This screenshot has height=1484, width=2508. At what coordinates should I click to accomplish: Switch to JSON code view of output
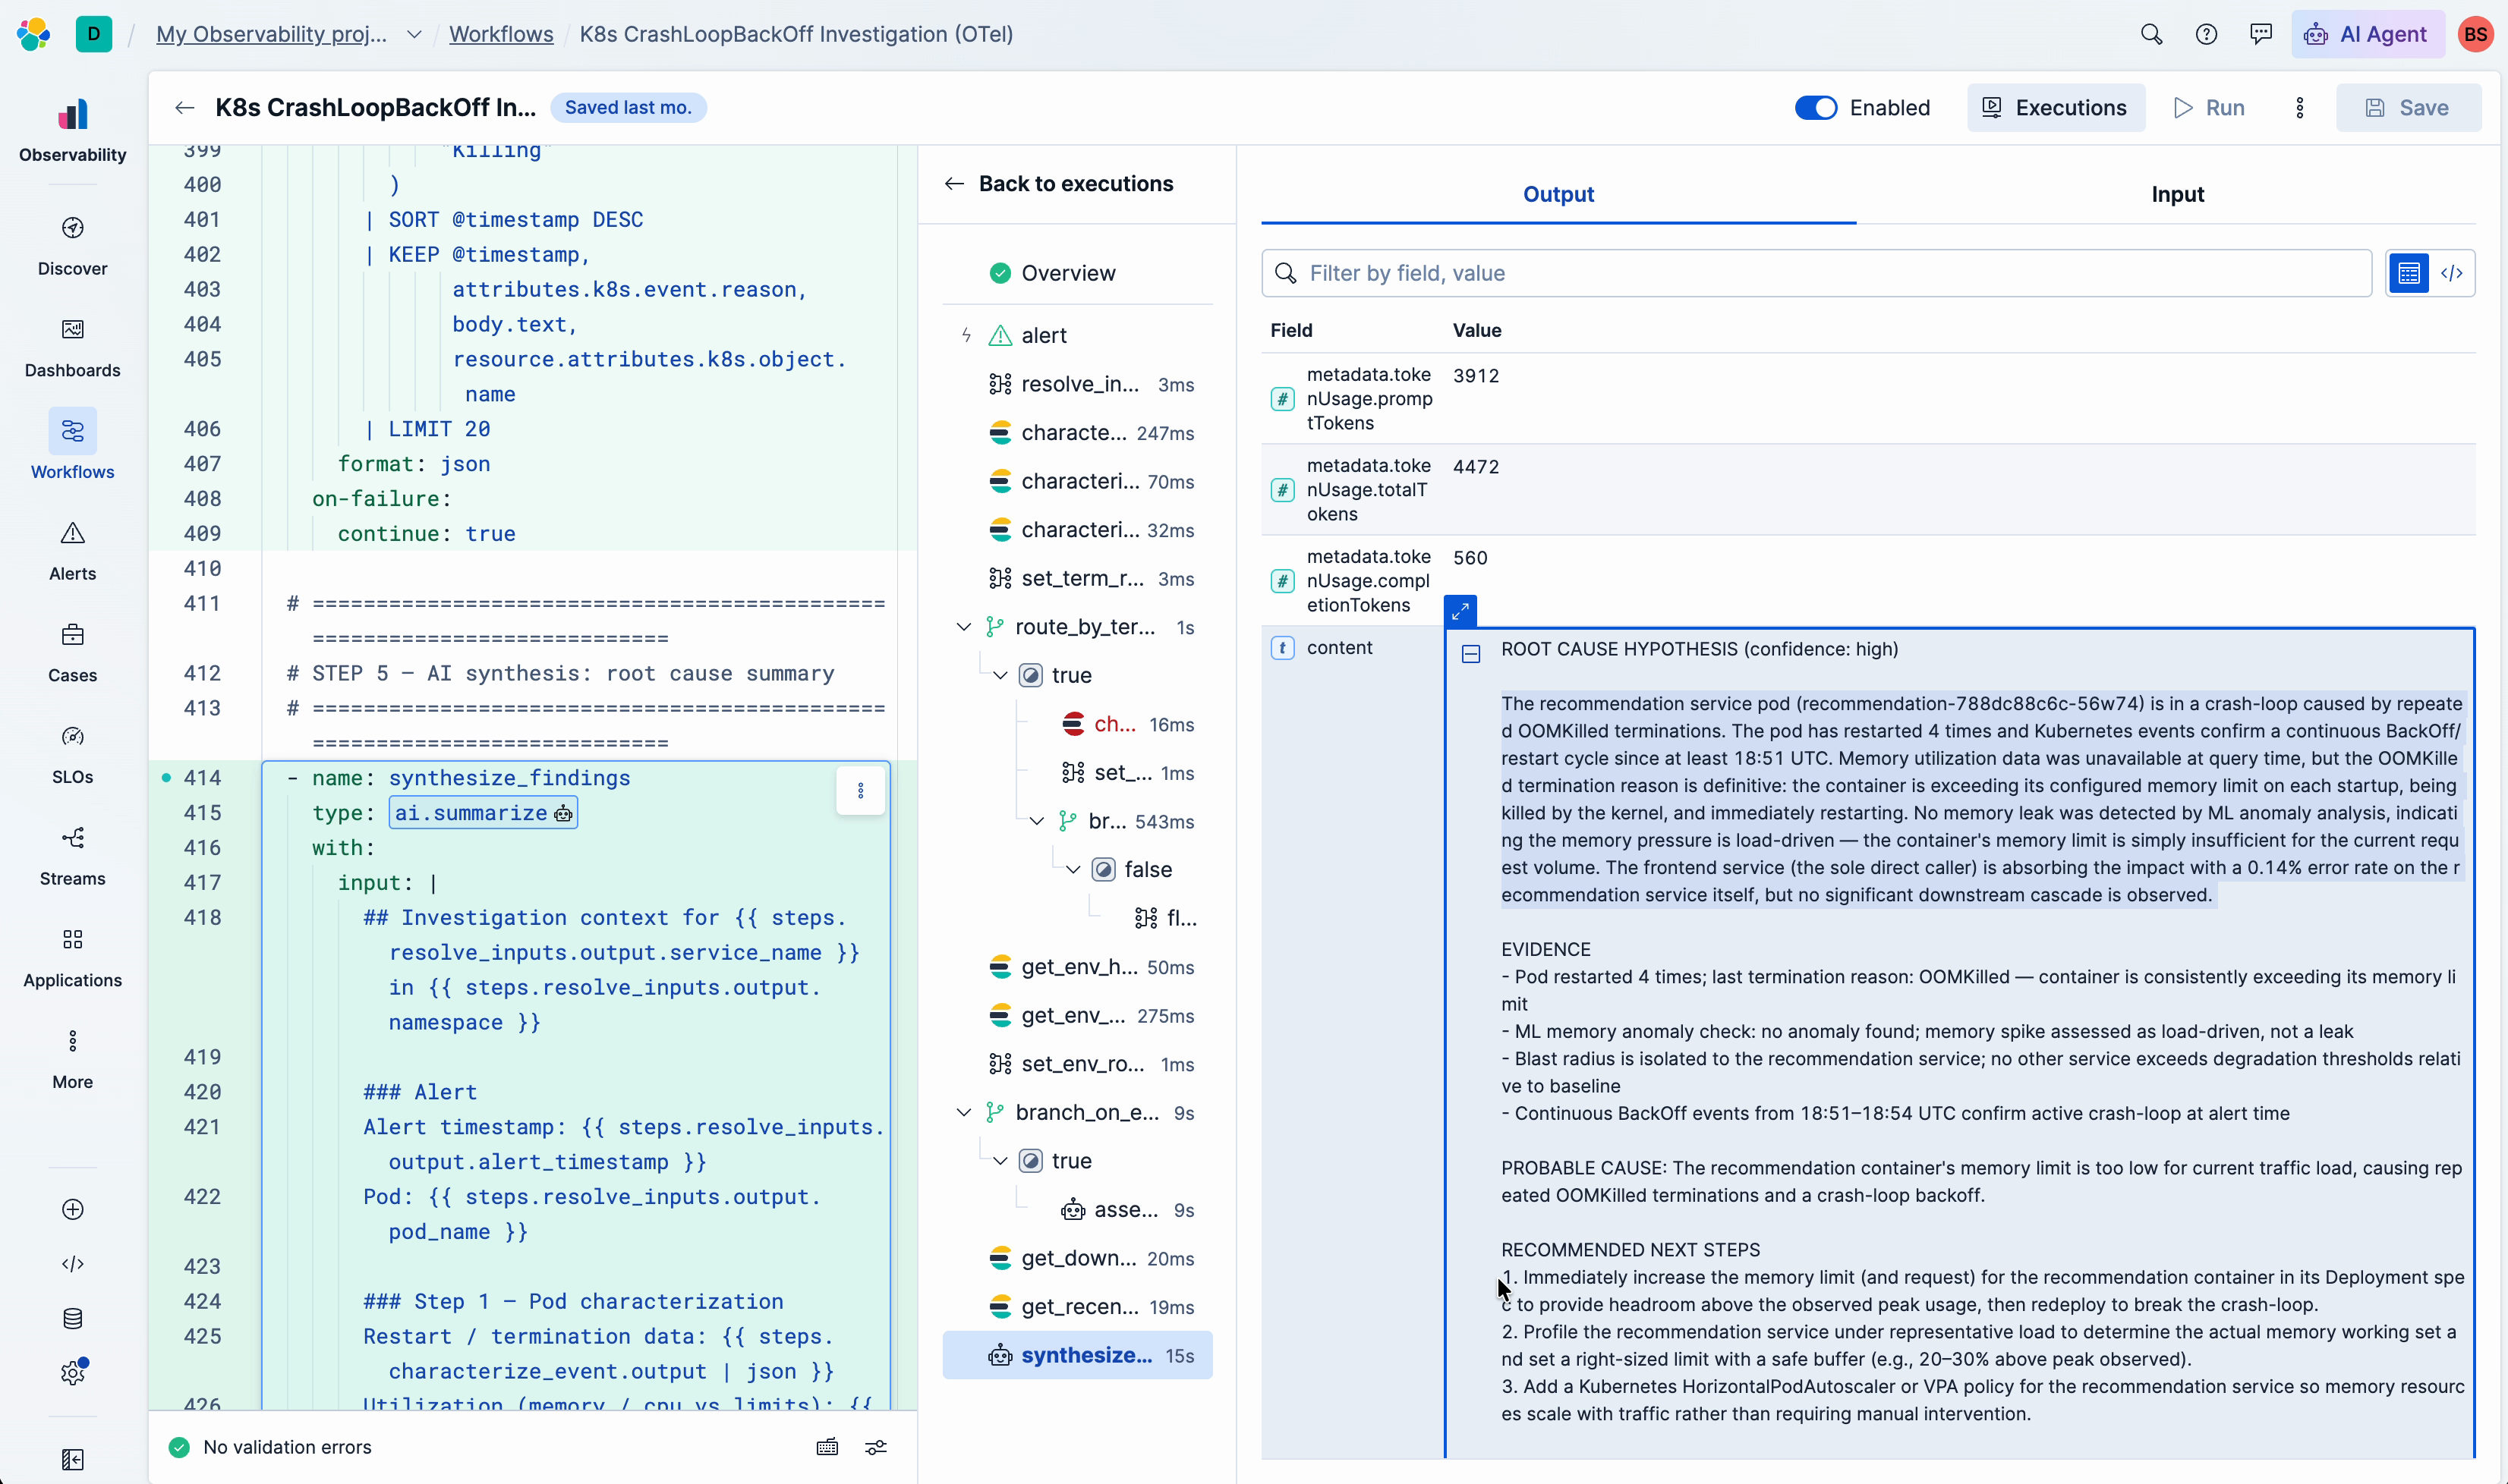pyautogui.click(x=2451, y=273)
